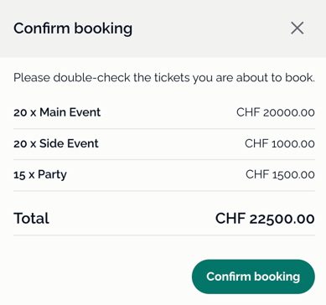Close the Confirm booking dialog with X

pos(298,28)
